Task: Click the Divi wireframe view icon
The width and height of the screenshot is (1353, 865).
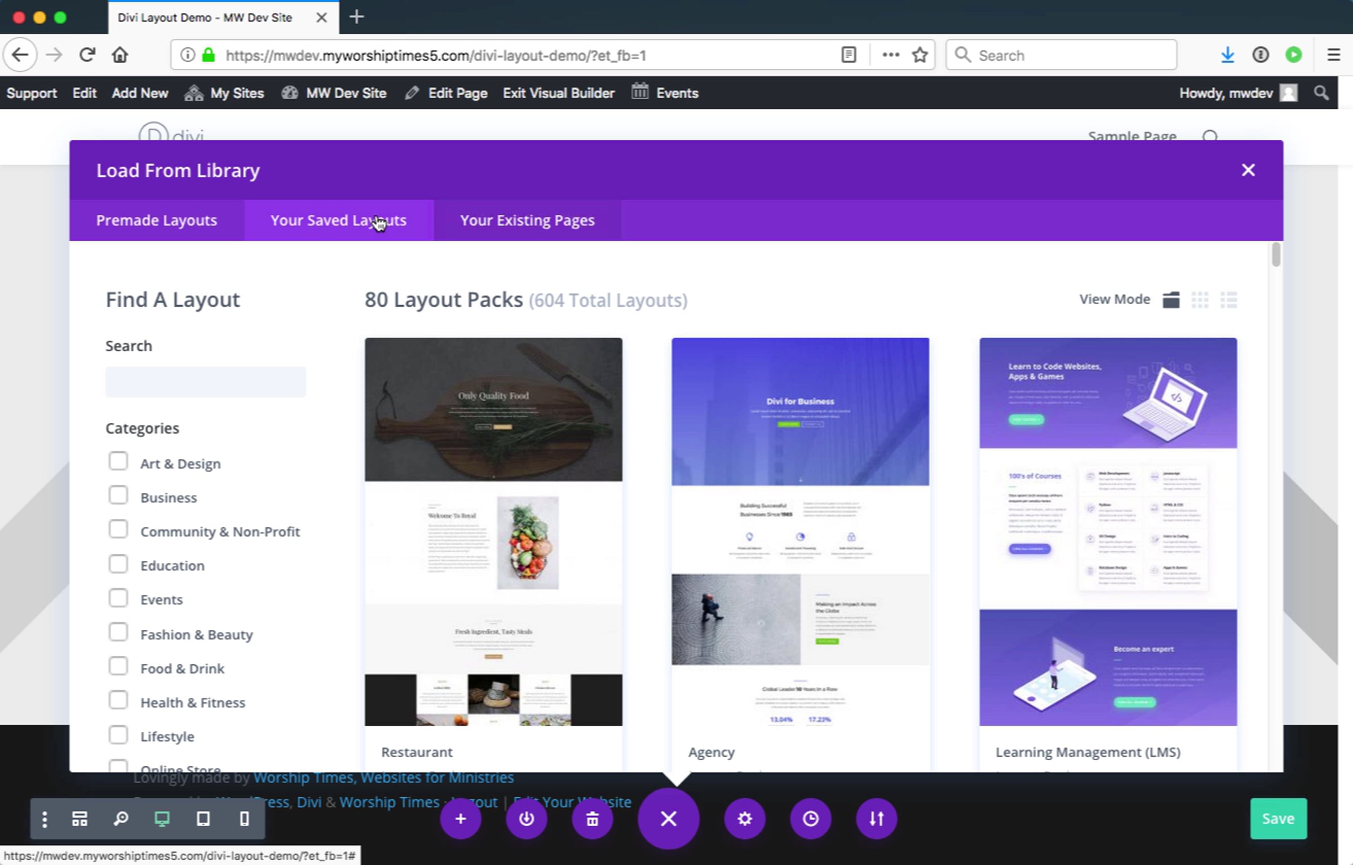Action: [x=79, y=819]
